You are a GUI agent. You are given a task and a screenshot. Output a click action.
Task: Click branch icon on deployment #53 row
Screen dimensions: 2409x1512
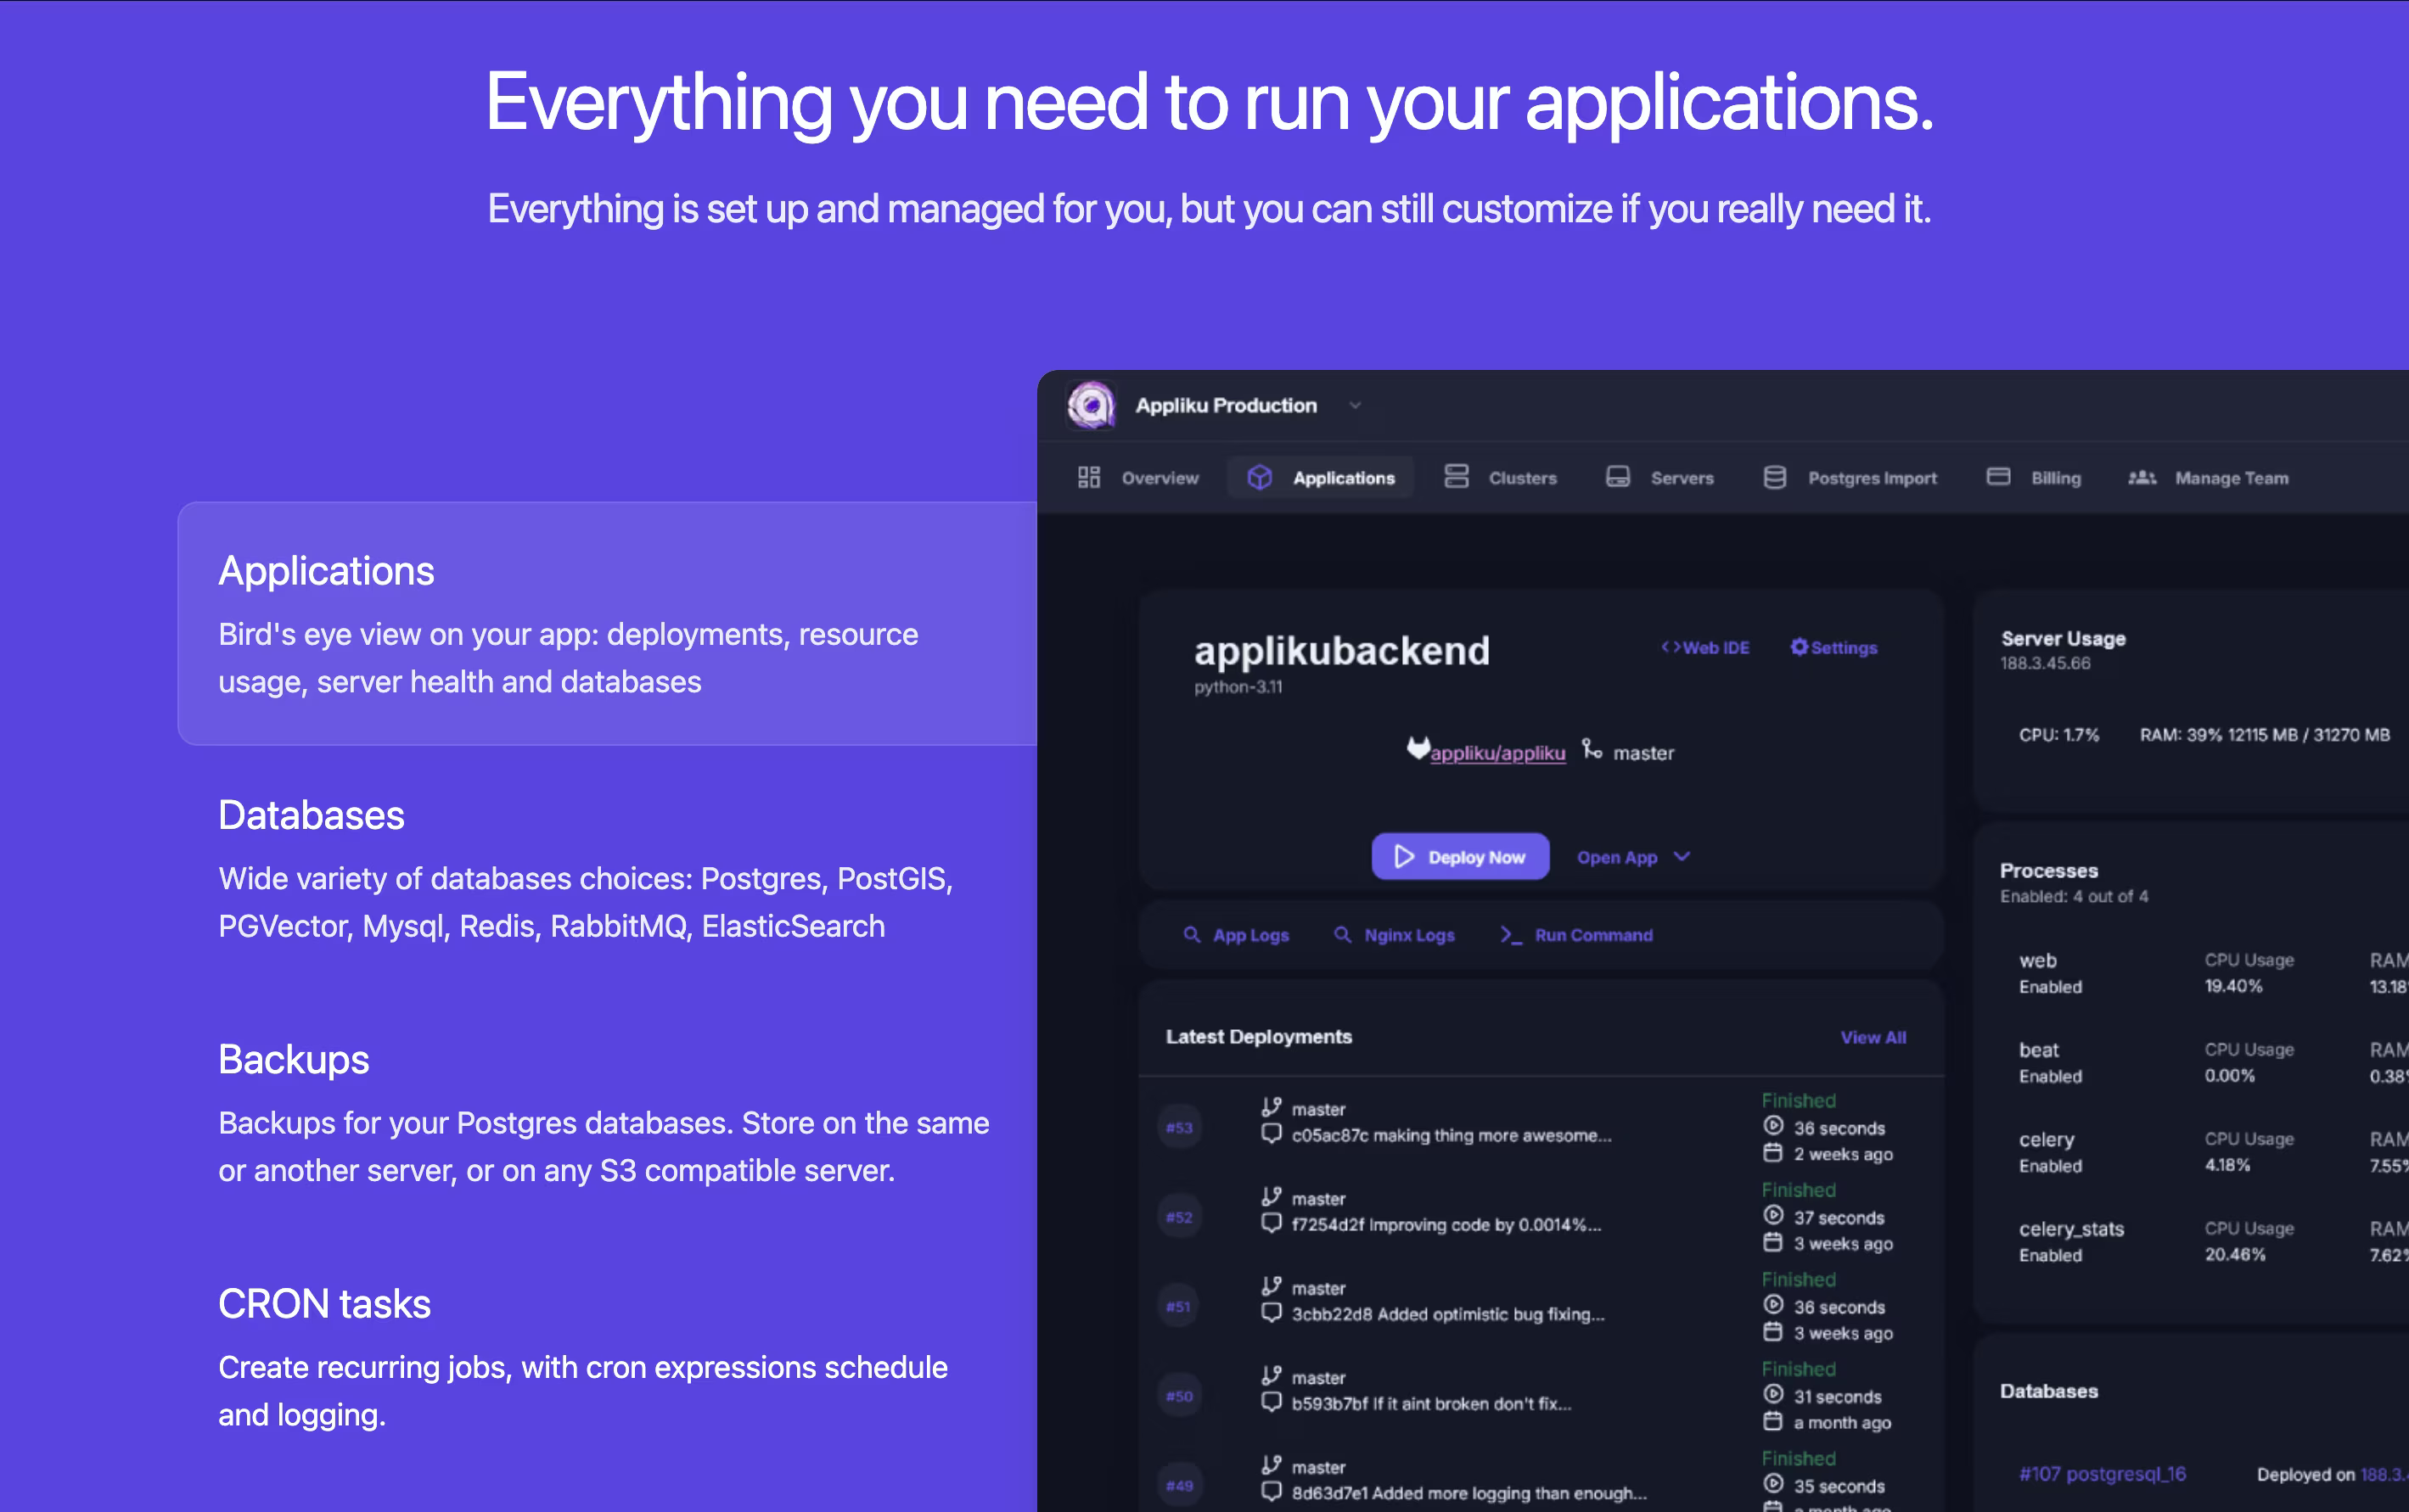pos(1271,1107)
